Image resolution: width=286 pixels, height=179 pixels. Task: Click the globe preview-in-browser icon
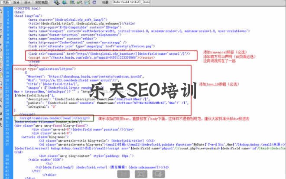click(x=65, y=2)
